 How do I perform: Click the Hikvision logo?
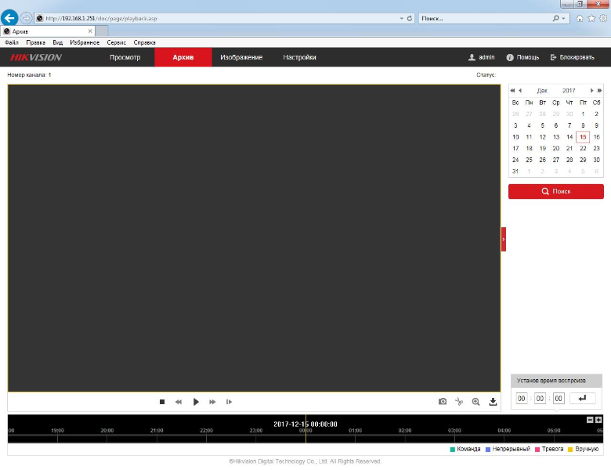click(x=36, y=57)
